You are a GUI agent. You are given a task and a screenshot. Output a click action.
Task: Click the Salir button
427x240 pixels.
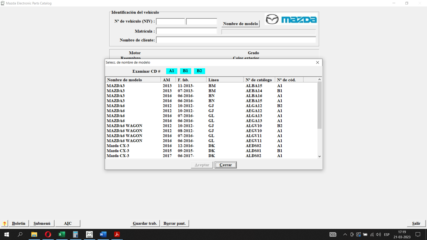tap(416, 223)
